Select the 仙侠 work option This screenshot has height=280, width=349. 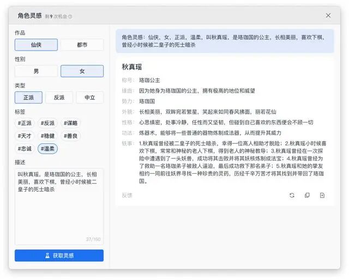[36, 45]
